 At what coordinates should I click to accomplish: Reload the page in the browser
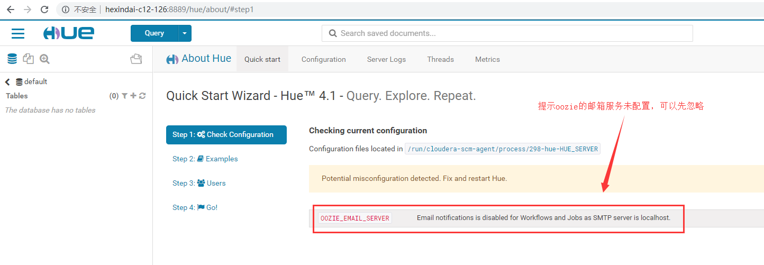click(44, 10)
